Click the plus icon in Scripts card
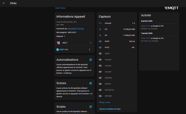 coord(91,107)
